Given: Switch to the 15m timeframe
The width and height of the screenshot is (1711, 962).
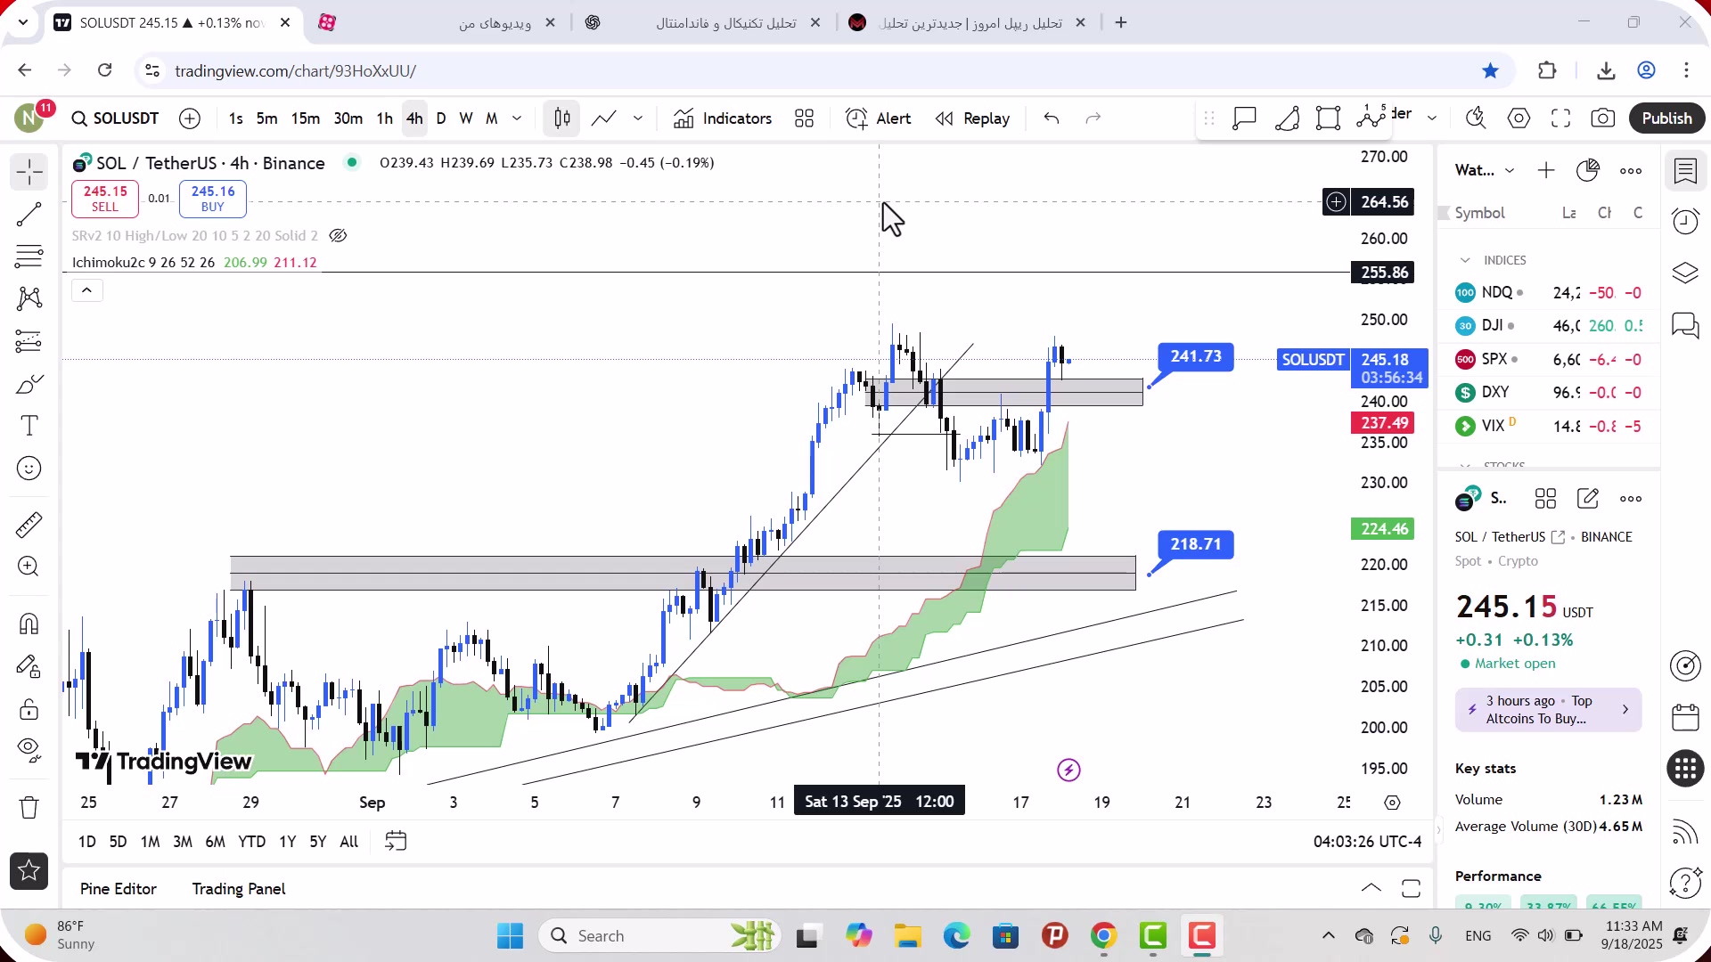Looking at the screenshot, I should click(x=306, y=118).
